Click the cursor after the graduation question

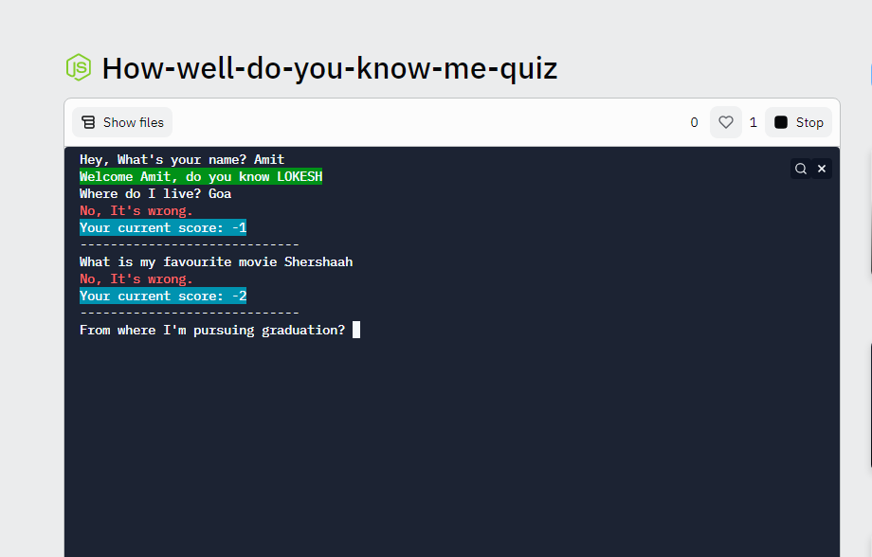[x=355, y=330]
